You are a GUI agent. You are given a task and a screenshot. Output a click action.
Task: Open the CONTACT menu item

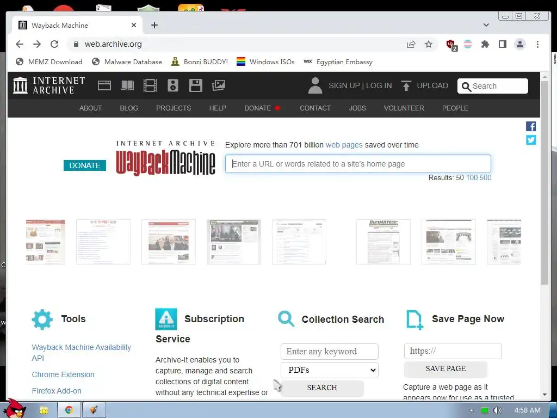315,108
